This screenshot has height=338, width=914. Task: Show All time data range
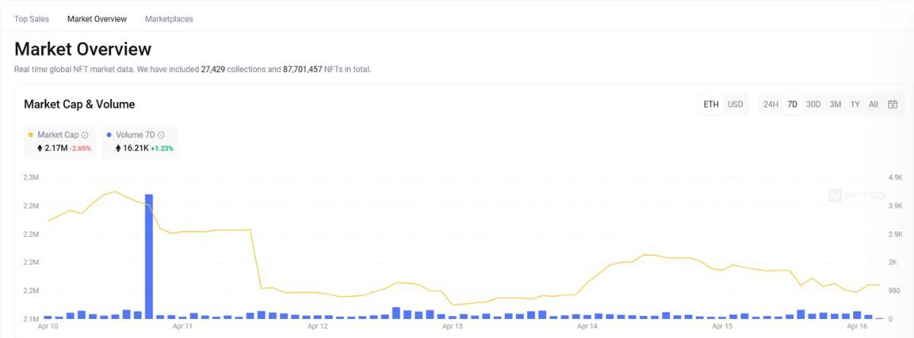tap(873, 104)
